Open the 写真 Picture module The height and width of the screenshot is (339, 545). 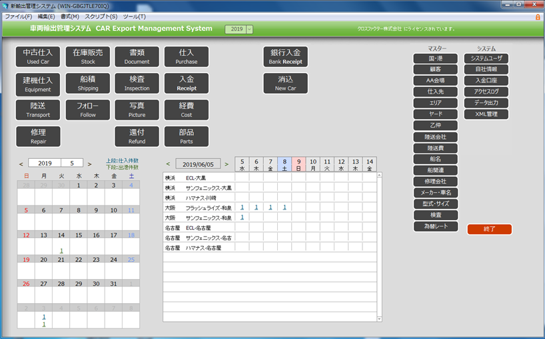[137, 110]
